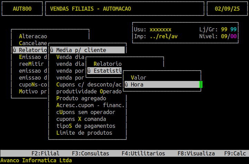This screenshot has width=249, height=164.
Task: Select Acresc.cupom - financ. entry
Action: 90,105
